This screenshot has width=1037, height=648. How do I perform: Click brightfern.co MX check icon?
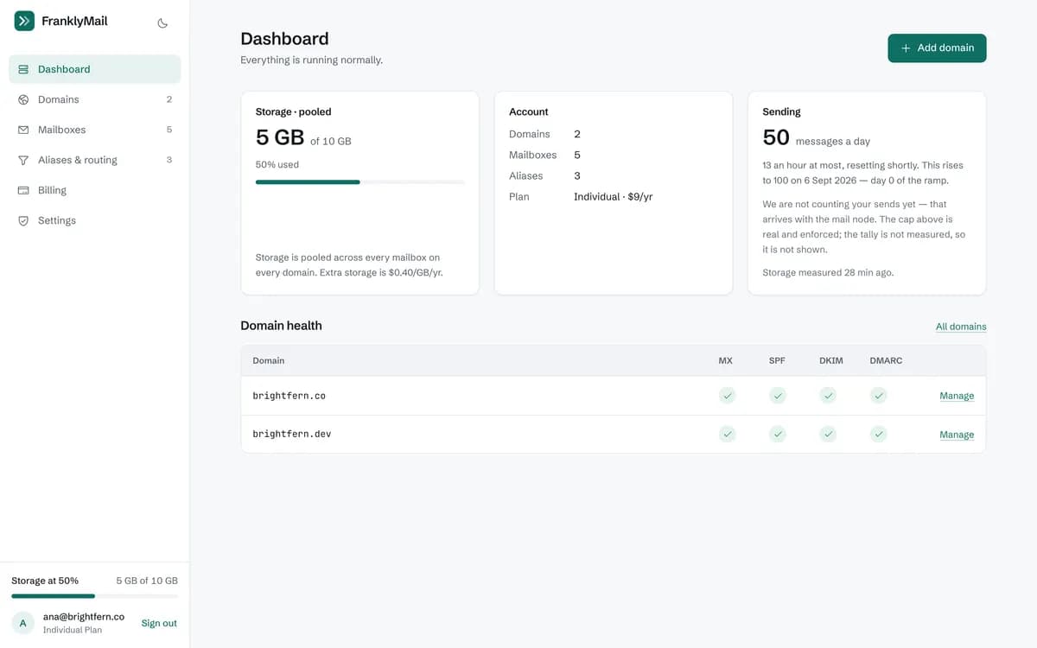pos(728,396)
